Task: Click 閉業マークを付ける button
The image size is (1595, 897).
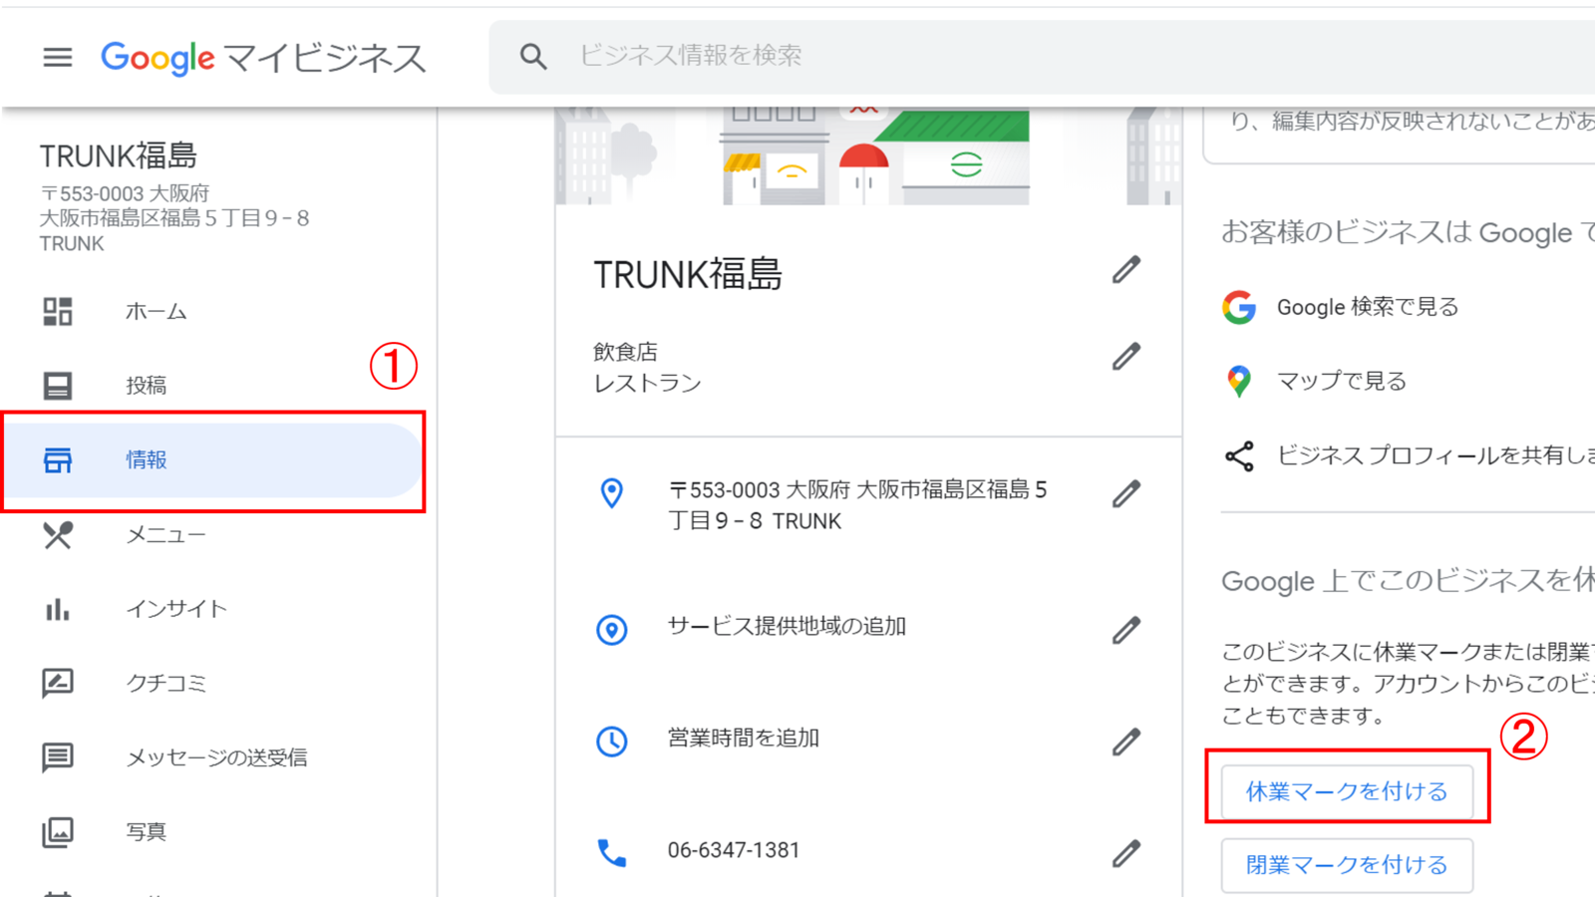Action: 1347,865
